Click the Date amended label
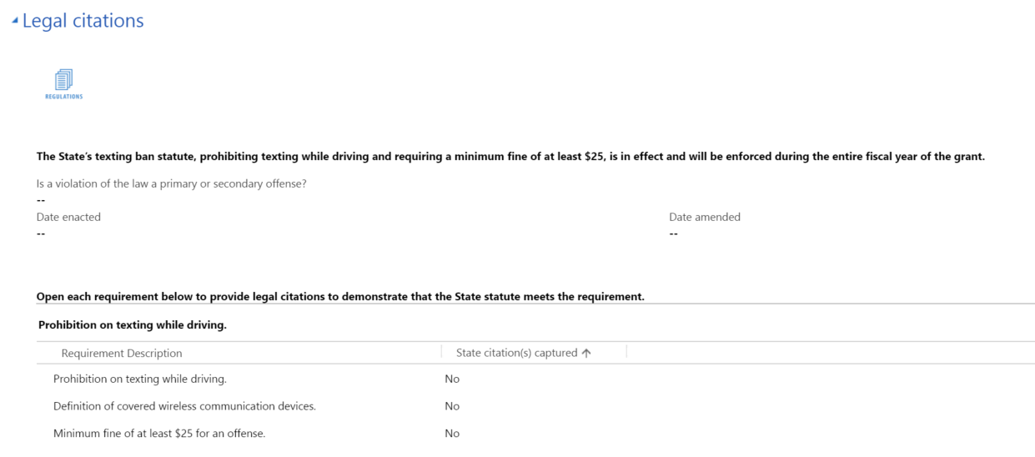Image resolution: width=1035 pixels, height=457 pixels. tap(705, 217)
